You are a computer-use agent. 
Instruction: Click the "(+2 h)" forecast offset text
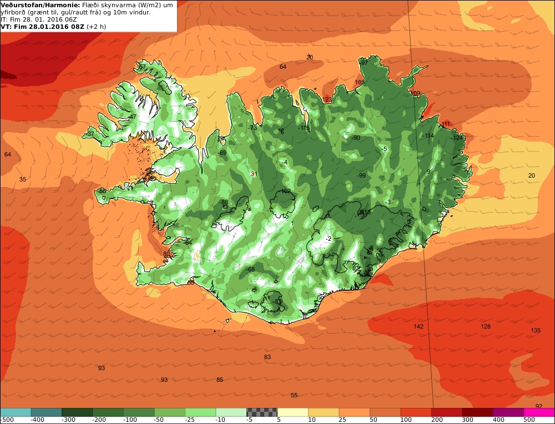click(96, 27)
